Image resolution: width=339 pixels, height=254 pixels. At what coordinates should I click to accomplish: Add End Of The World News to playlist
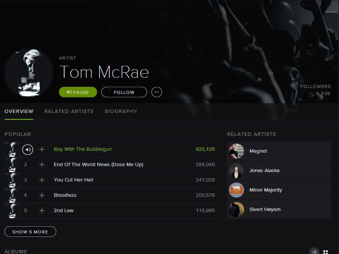[x=42, y=165]
